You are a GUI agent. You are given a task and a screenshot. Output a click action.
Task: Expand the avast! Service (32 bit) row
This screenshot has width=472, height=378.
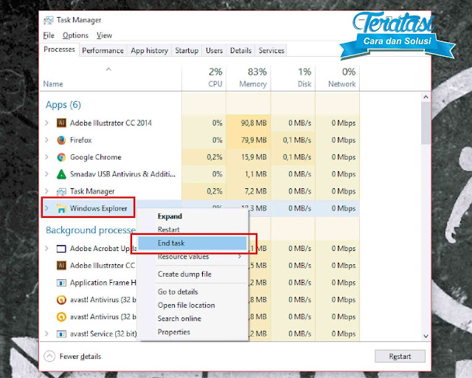(46, 334)
